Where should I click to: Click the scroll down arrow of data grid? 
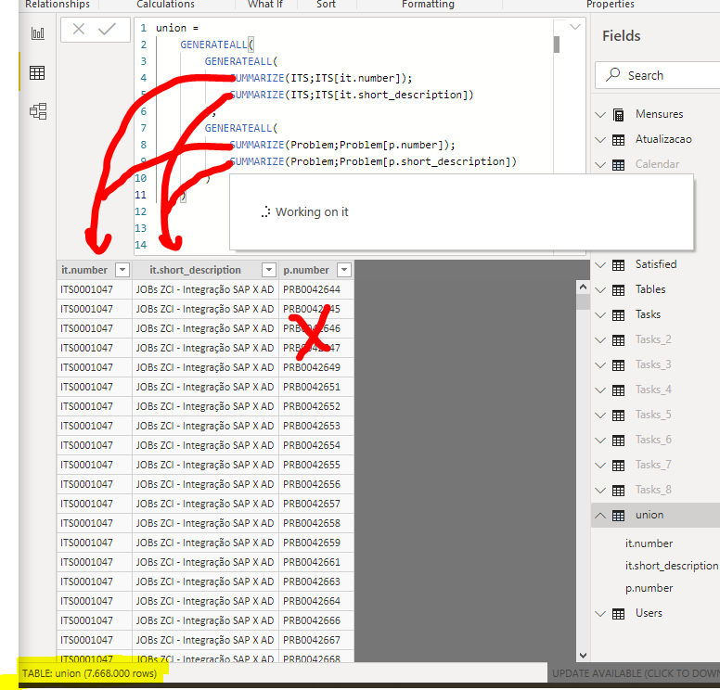tap(583, 656)
